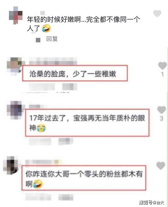Open the avatar next to 你咋连你大哥 comment
The height and width of the screenshot is (207, 168).
pyautogui.click(x=11, y=165)
